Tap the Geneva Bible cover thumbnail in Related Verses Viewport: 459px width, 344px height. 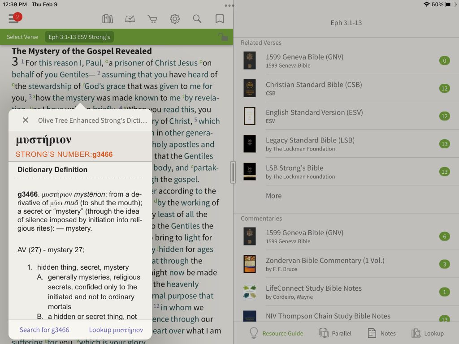tap(250, 60)
